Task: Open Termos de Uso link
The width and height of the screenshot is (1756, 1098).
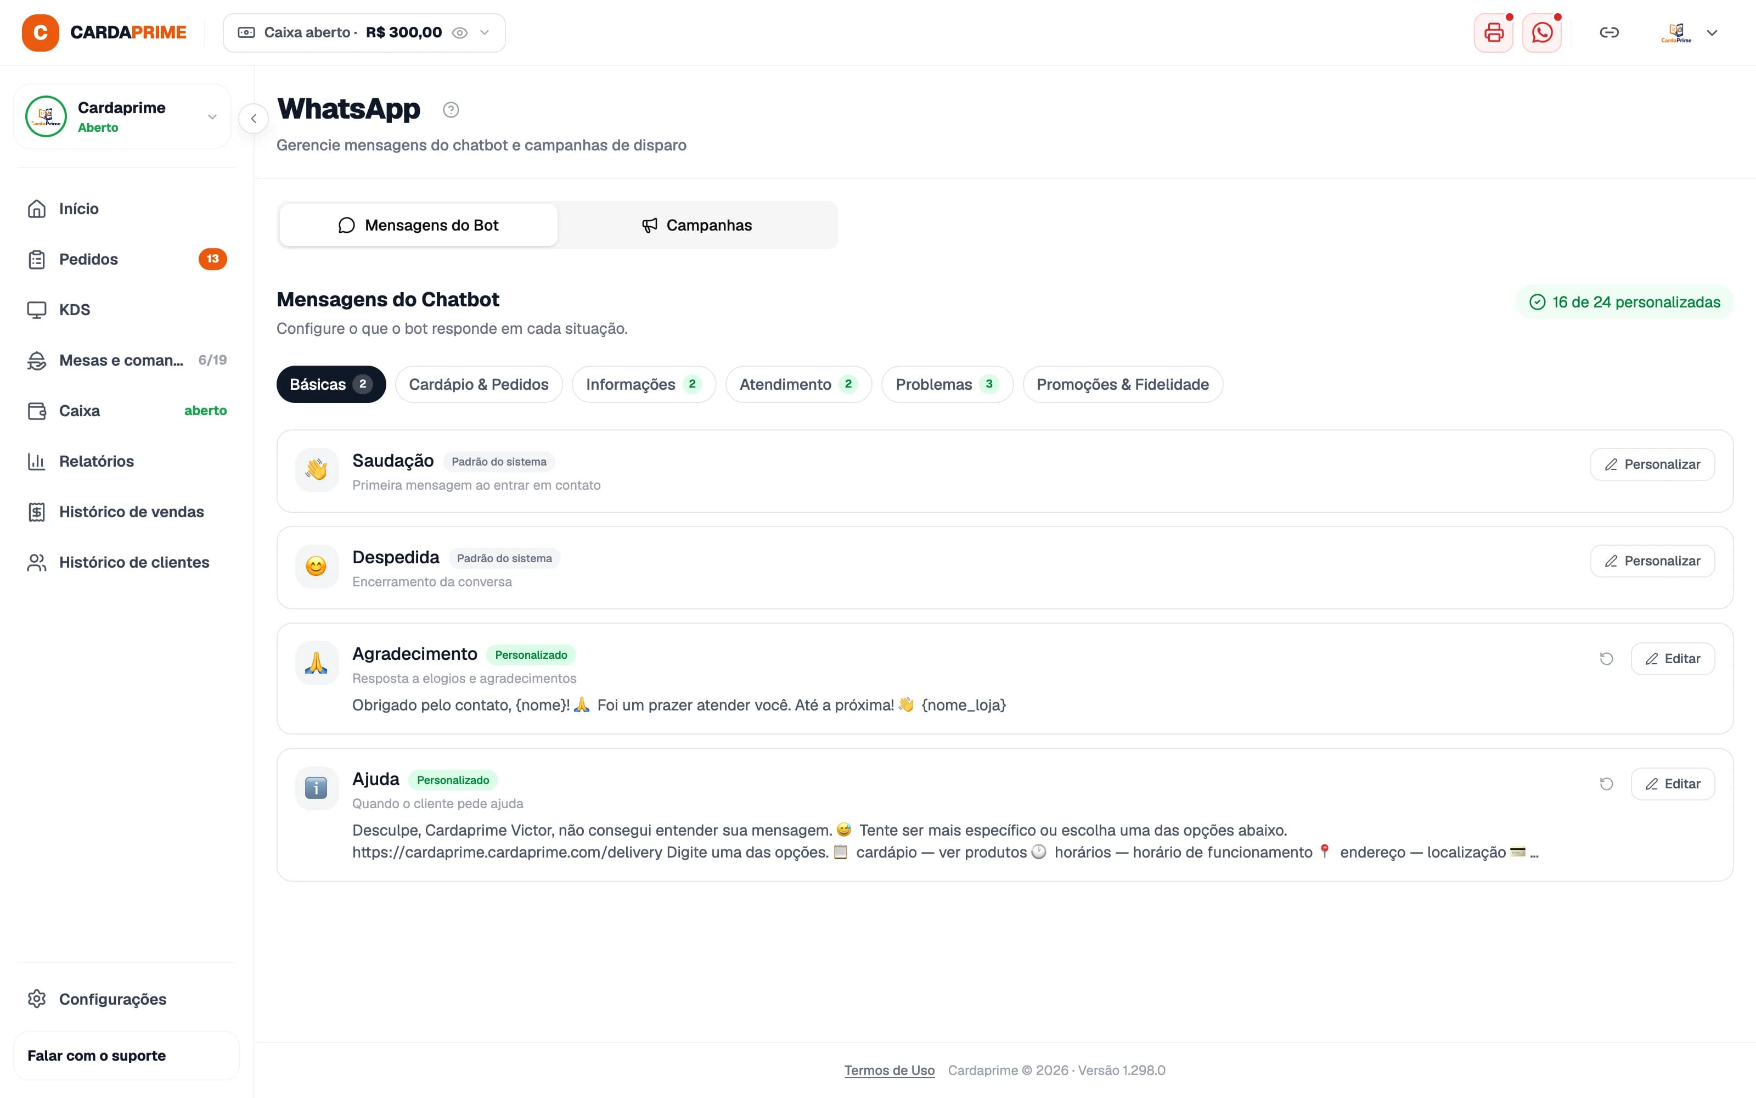Action: pyautogui.click(x=889, y=1071)
